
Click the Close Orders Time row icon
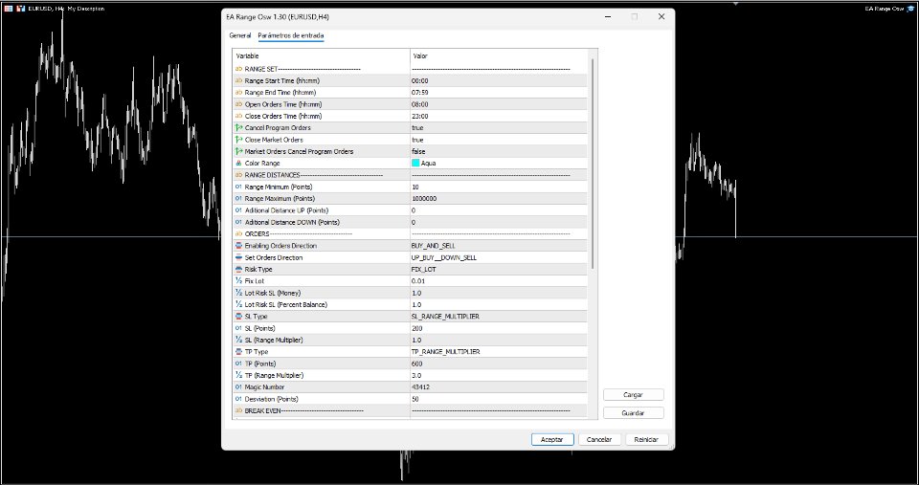click(238, 116)
